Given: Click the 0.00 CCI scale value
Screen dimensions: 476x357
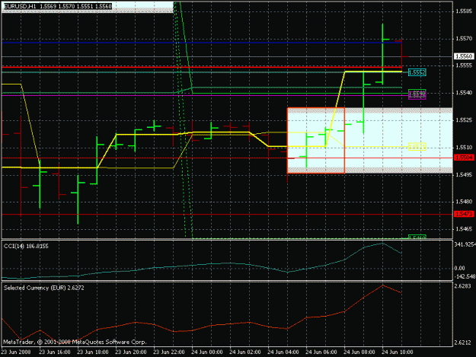Looking at the screenshot, I should click(x=459, y=268).
